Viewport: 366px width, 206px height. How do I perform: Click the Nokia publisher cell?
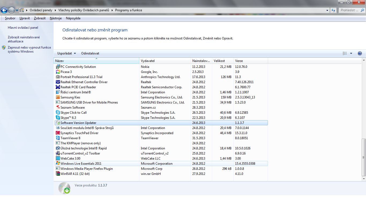(145, 67)
